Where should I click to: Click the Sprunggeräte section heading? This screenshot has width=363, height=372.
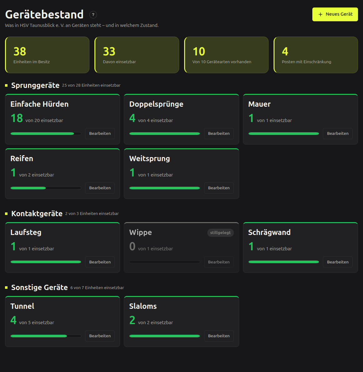pyautogui.click(x=35, y=85)
